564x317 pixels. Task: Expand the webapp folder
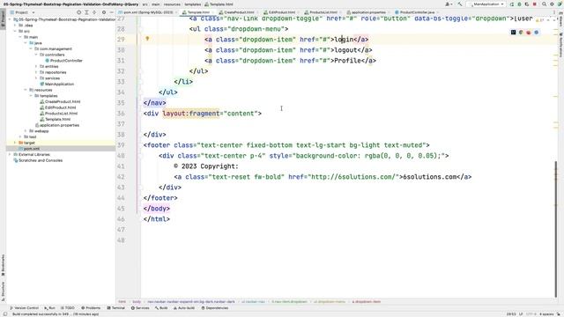click(26, 131)
